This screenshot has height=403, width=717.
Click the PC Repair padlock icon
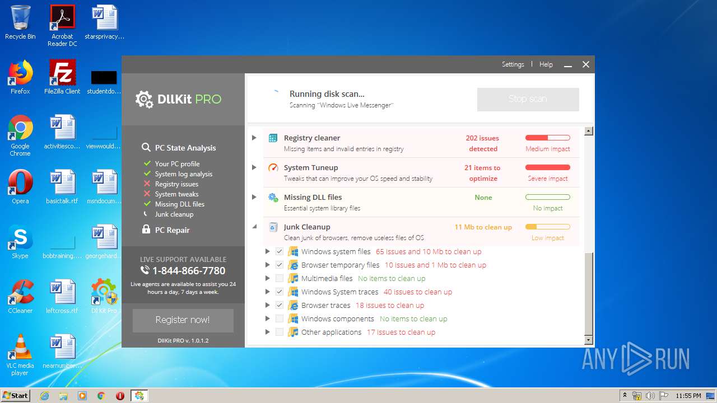146,230
